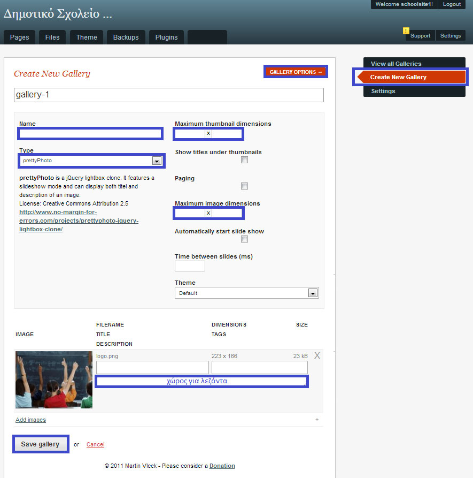This screenshot has width=473, height=478.
Task: Click the classroom image thumbnail
Action: [54, 380]
